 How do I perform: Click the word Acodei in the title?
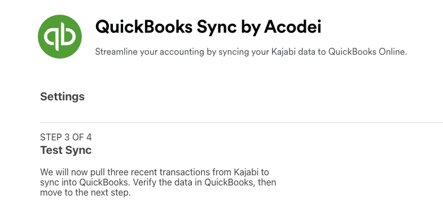(293, 27)
